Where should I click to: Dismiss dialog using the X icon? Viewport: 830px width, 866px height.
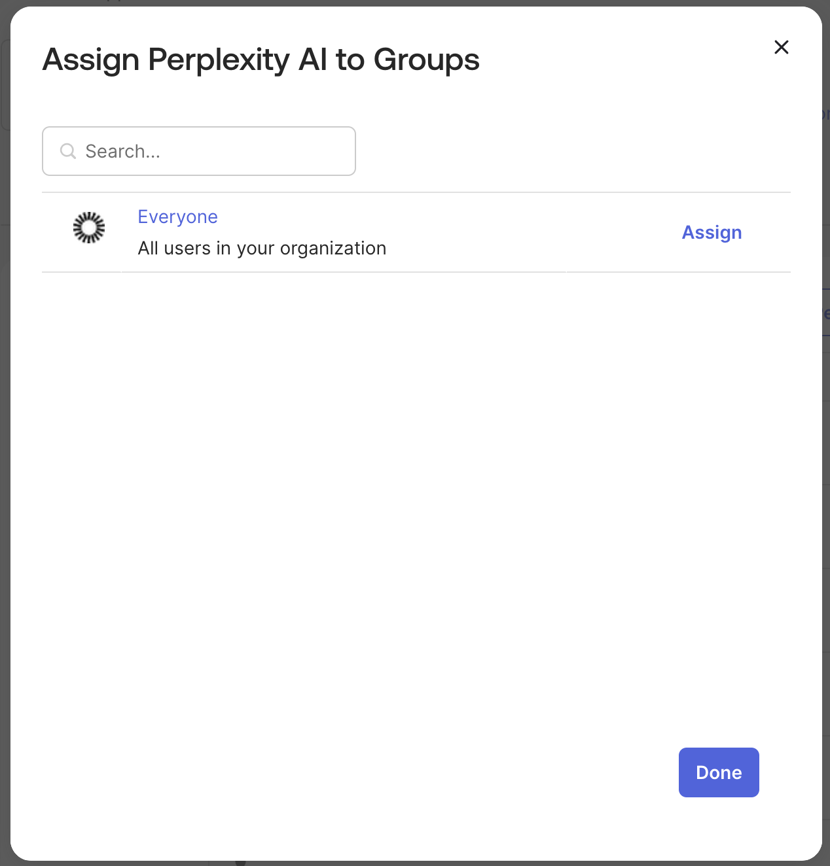(781, 47)
